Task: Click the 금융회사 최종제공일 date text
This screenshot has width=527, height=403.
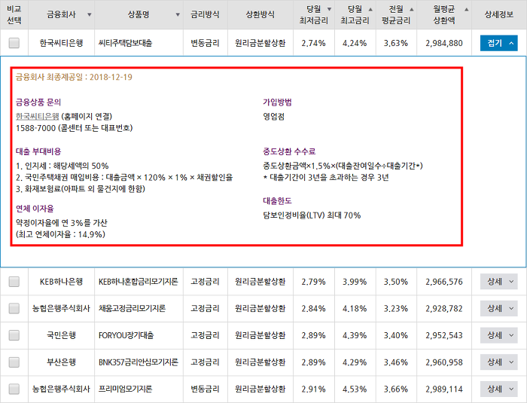Action: coord(74,77)
